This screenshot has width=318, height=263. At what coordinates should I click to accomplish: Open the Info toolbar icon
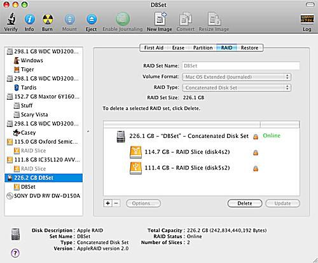click(x=29, y=20)
